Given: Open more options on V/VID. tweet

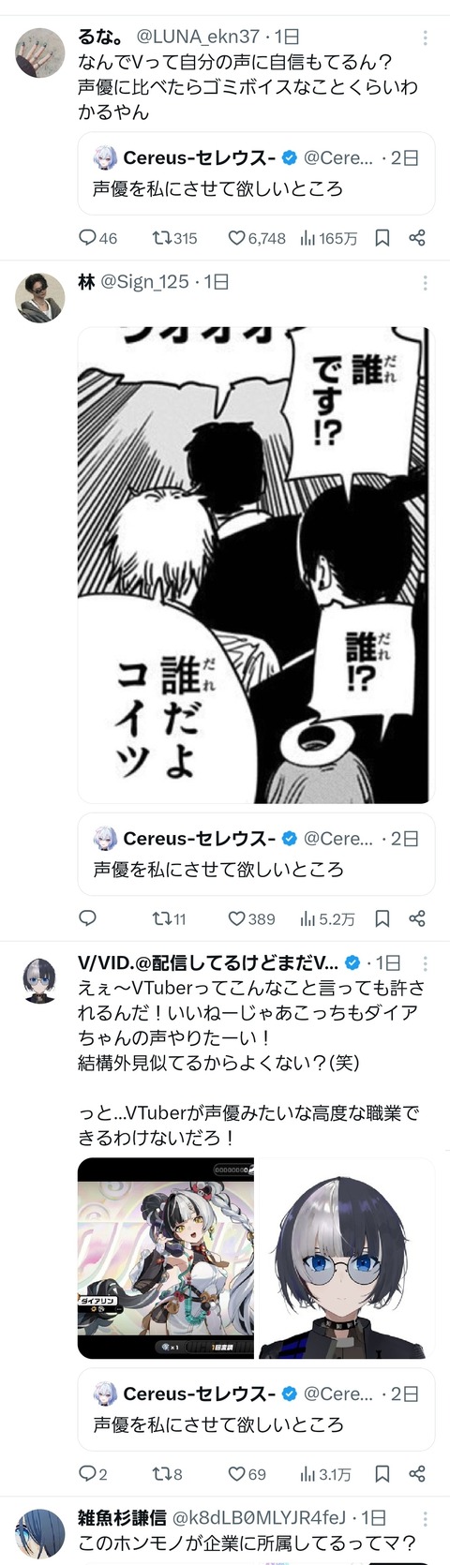Looking at the screenshot, I should [x=426, y=963].
